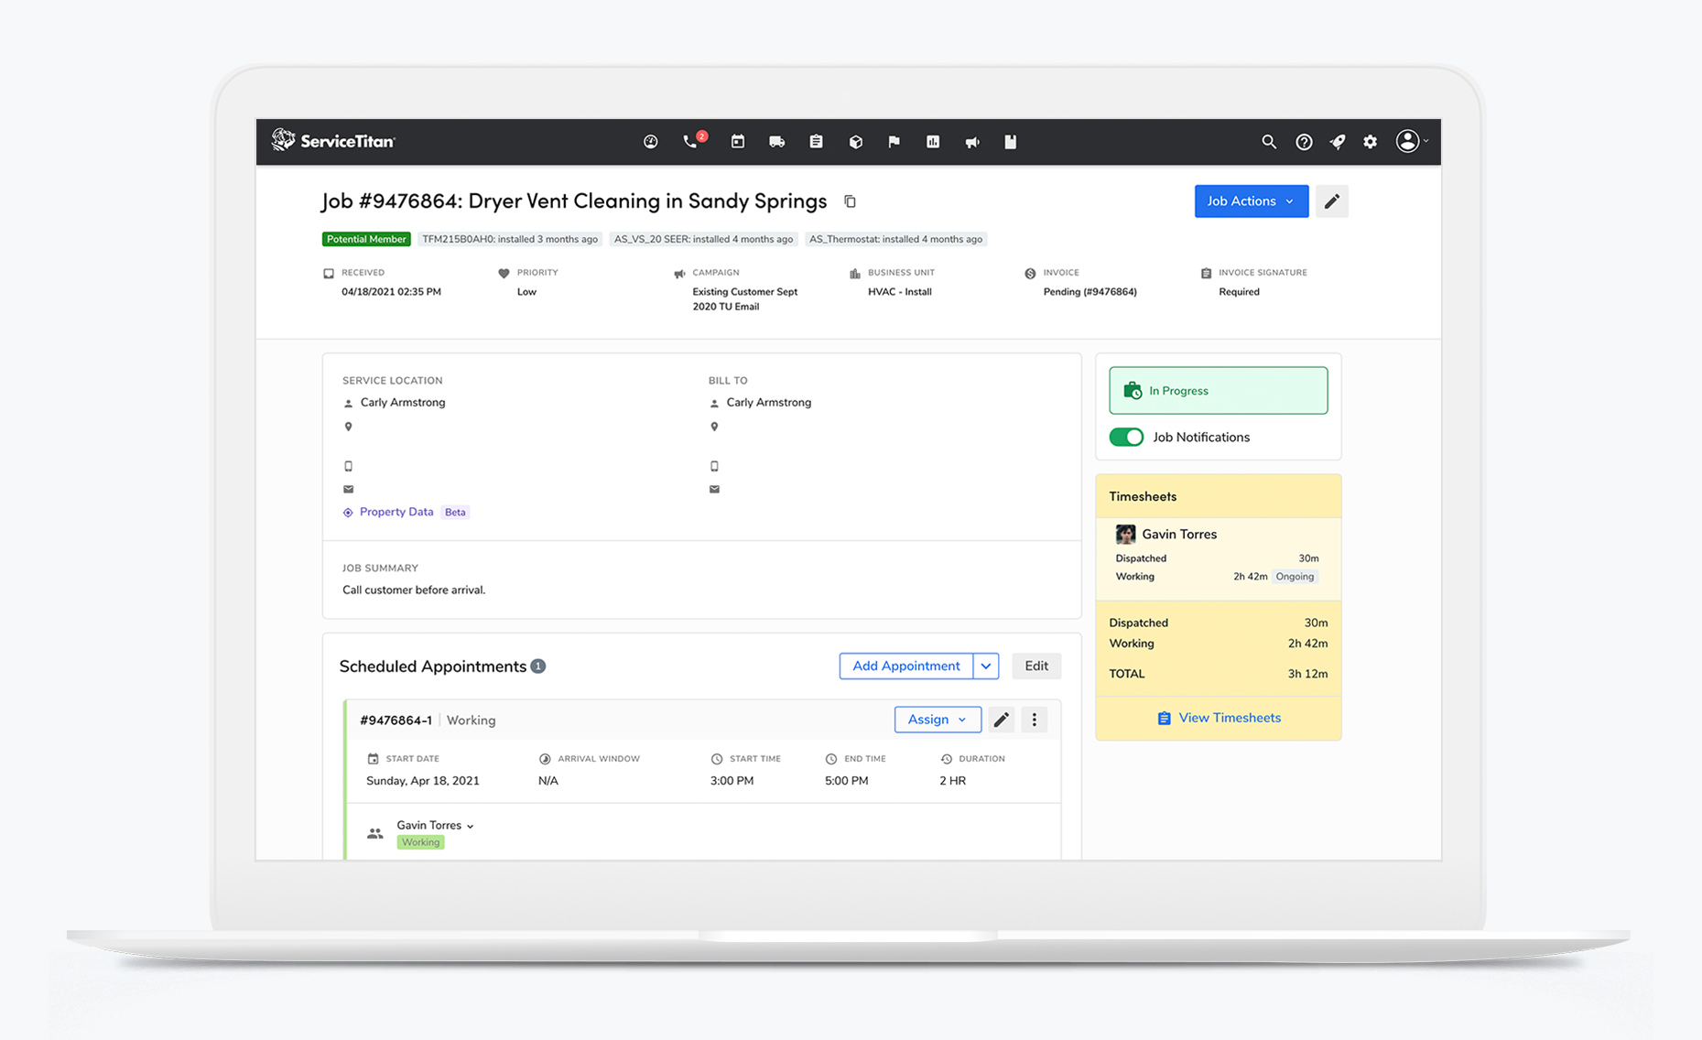
Task: Click Gavin Torres's avatar in Timesheets
Action: [1125, 534]
